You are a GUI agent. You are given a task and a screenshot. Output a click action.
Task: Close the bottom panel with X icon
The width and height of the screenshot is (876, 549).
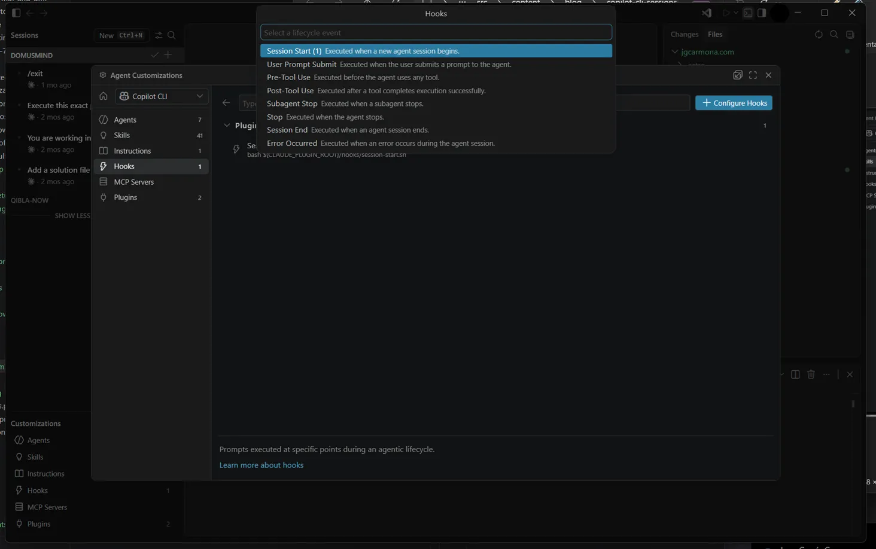850,374
